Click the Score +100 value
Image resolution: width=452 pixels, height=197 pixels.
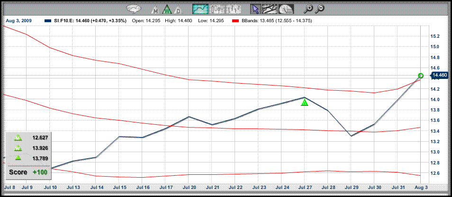pyautogui.click(x=40, y=172)
